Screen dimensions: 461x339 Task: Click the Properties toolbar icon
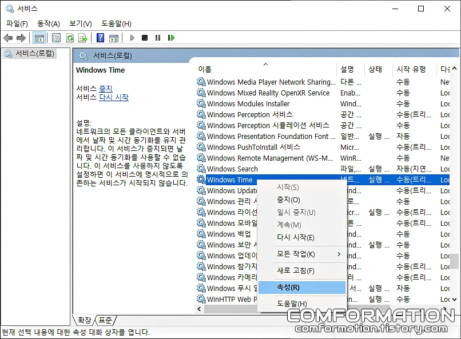pos(56,38)
